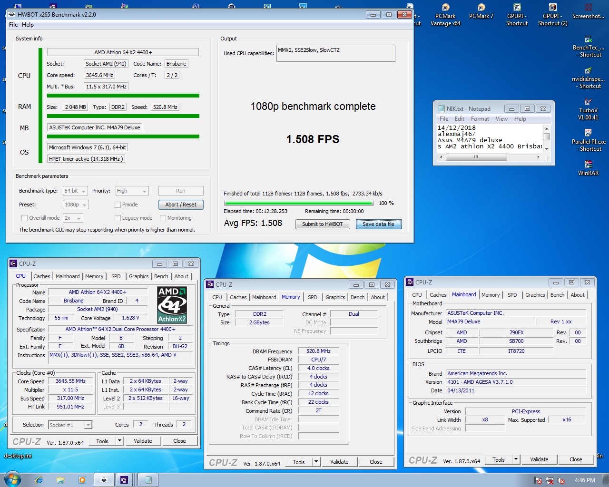
Task: Click the NIK.txt Notepad title bar icon
Action: [441, 108]
